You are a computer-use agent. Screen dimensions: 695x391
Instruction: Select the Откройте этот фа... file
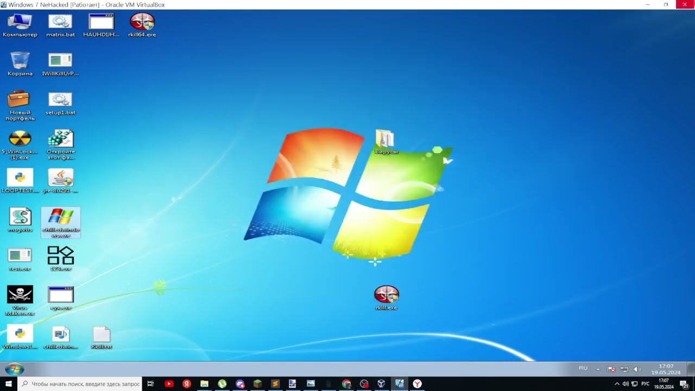[x=60, y=145]
